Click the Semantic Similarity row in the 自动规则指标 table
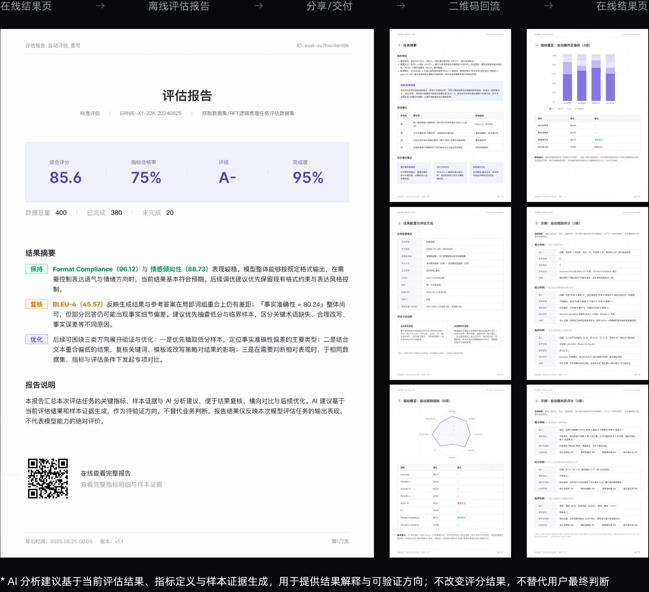 point(450,525)
